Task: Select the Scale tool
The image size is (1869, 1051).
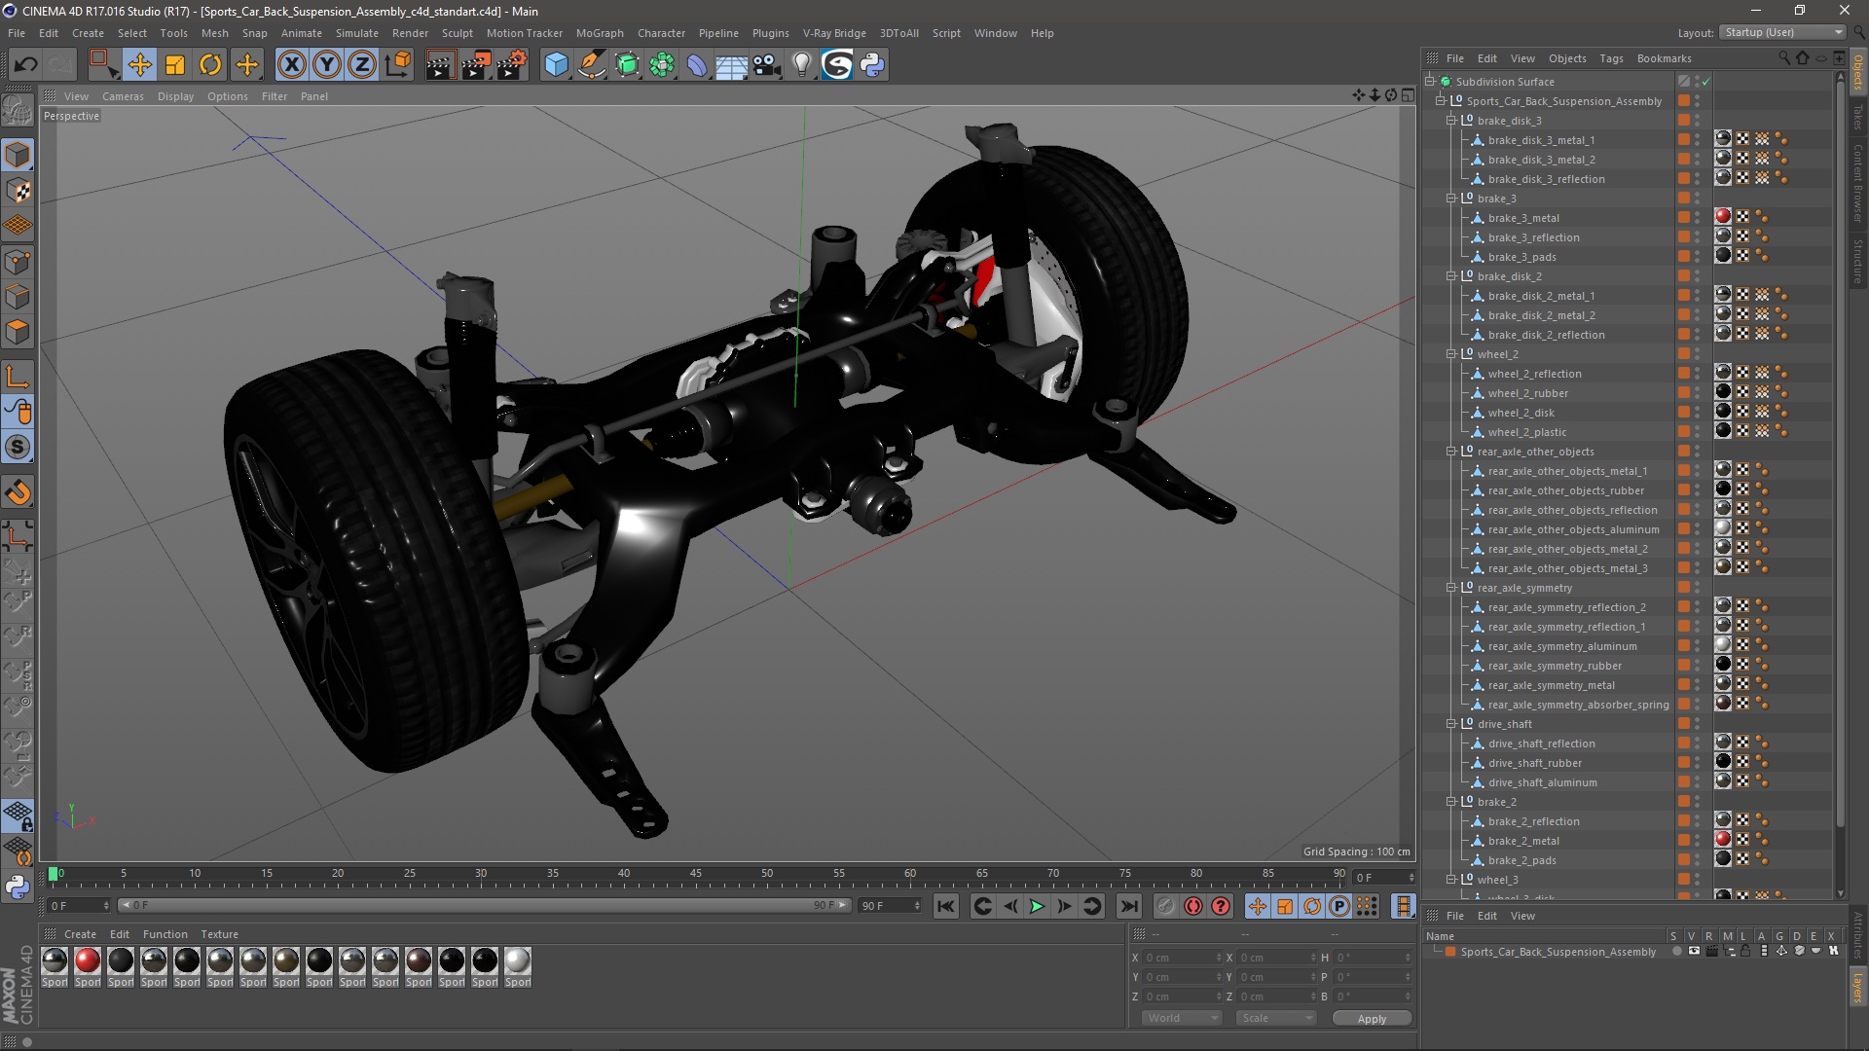Action: click(175, 65)
